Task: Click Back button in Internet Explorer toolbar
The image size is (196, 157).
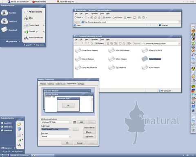Action: click(x=78, y=18)
